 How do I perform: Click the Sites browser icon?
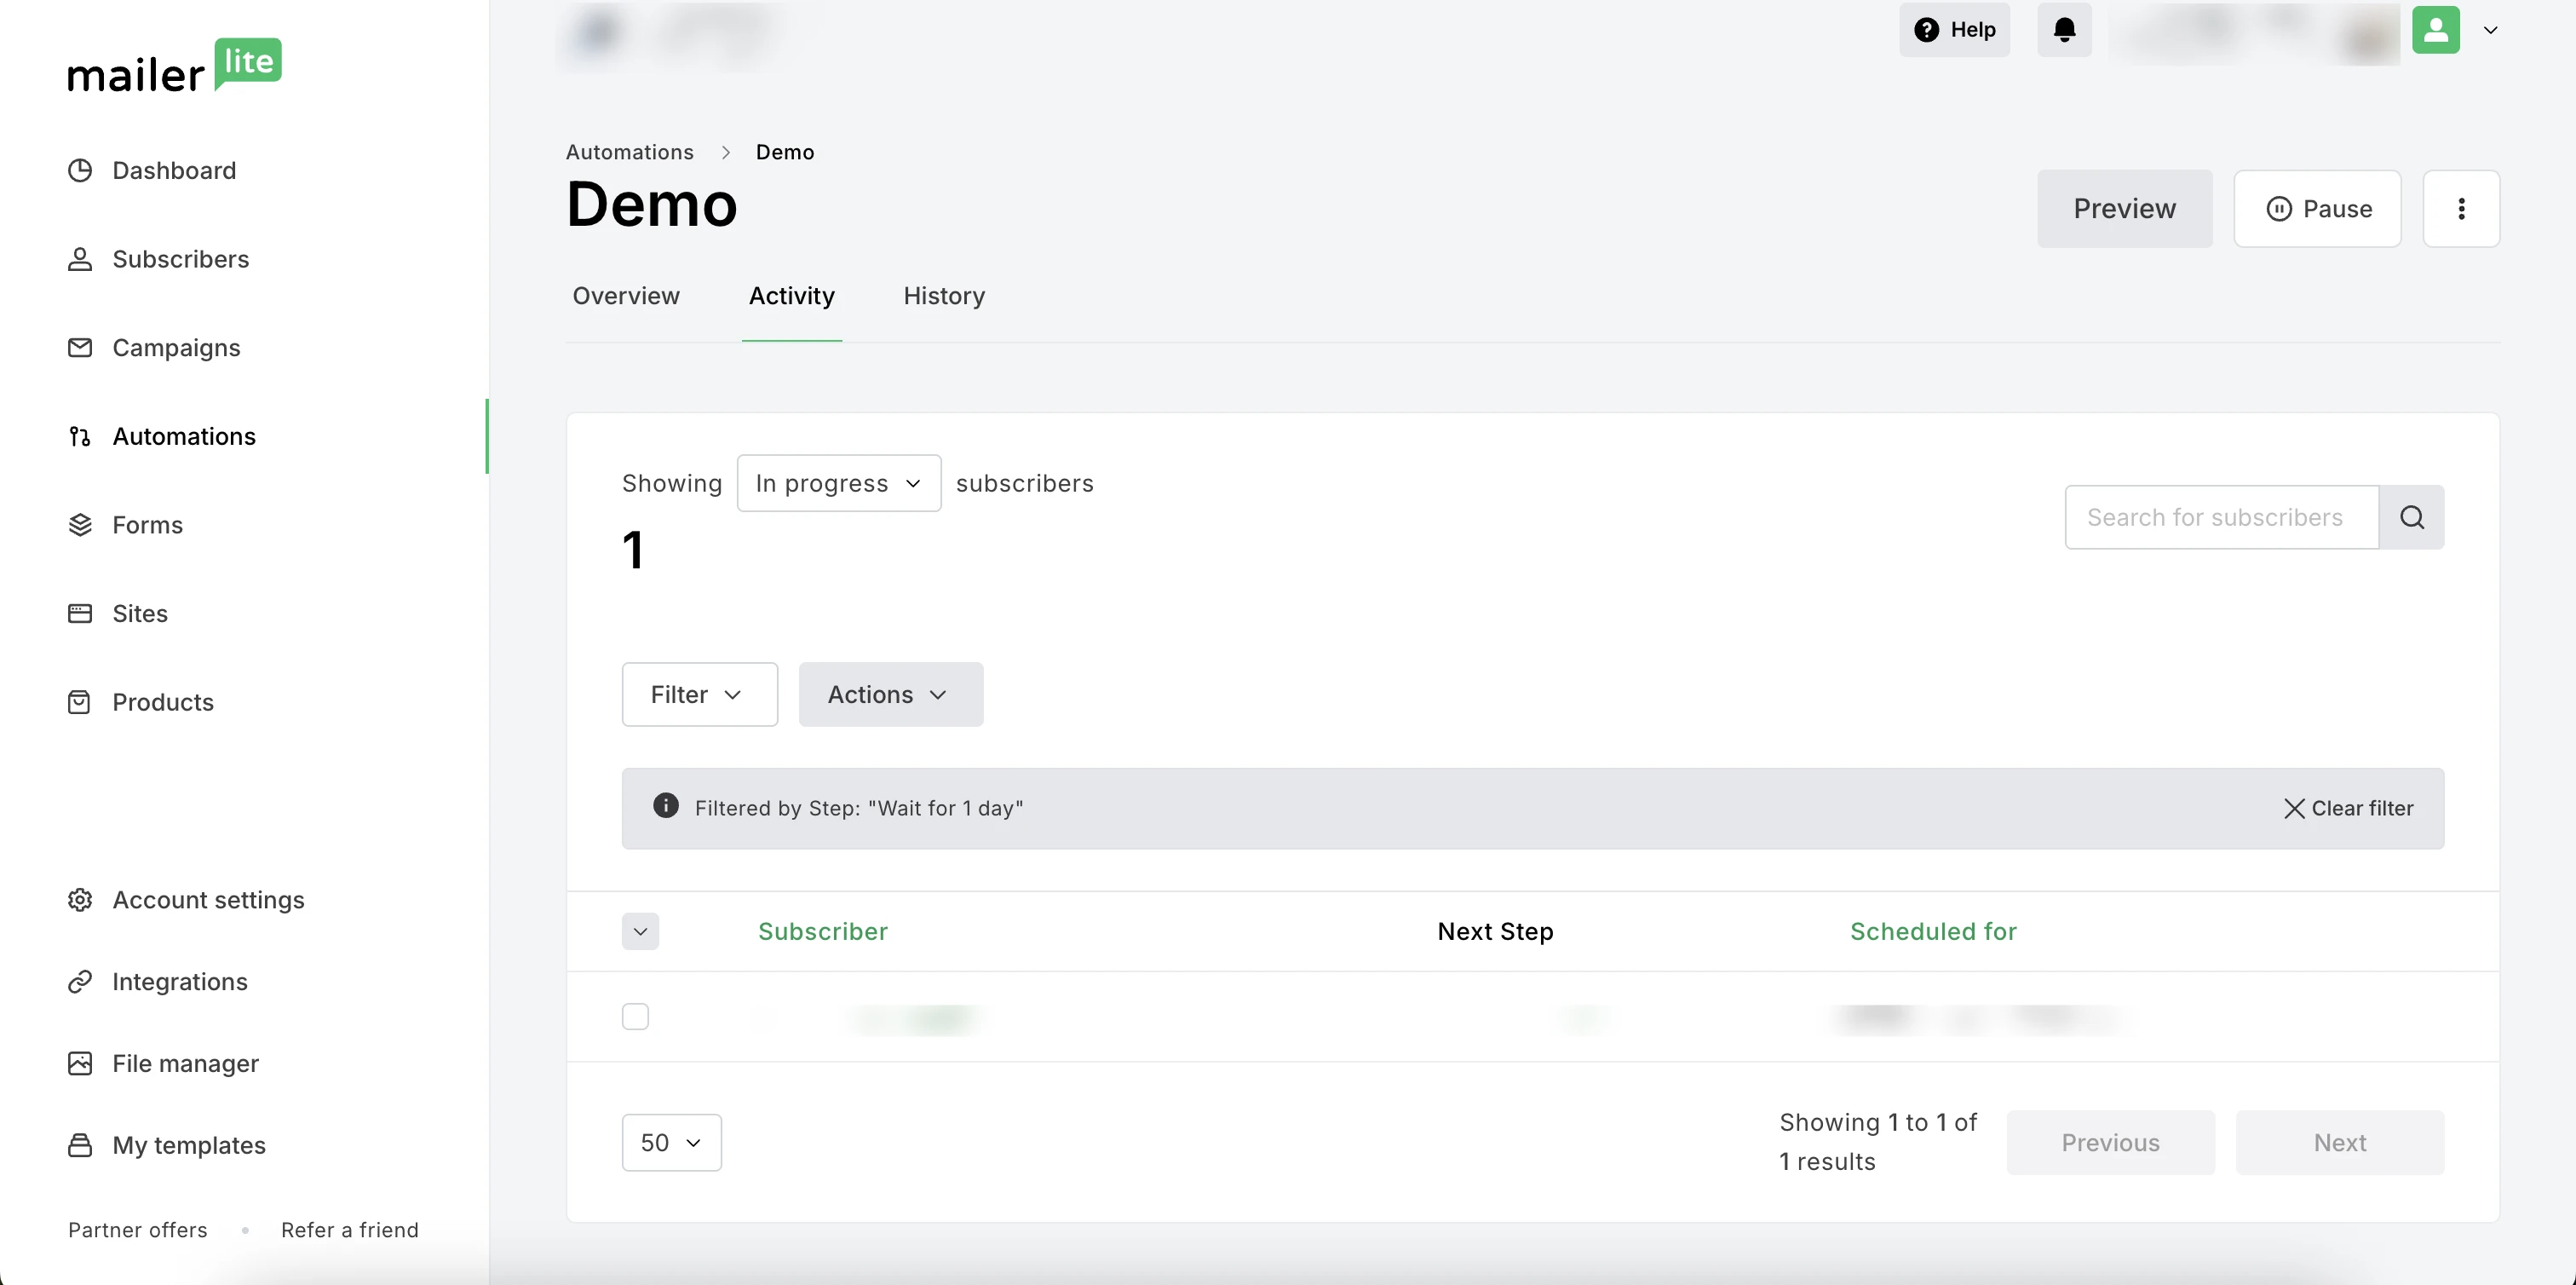point(80,614)
